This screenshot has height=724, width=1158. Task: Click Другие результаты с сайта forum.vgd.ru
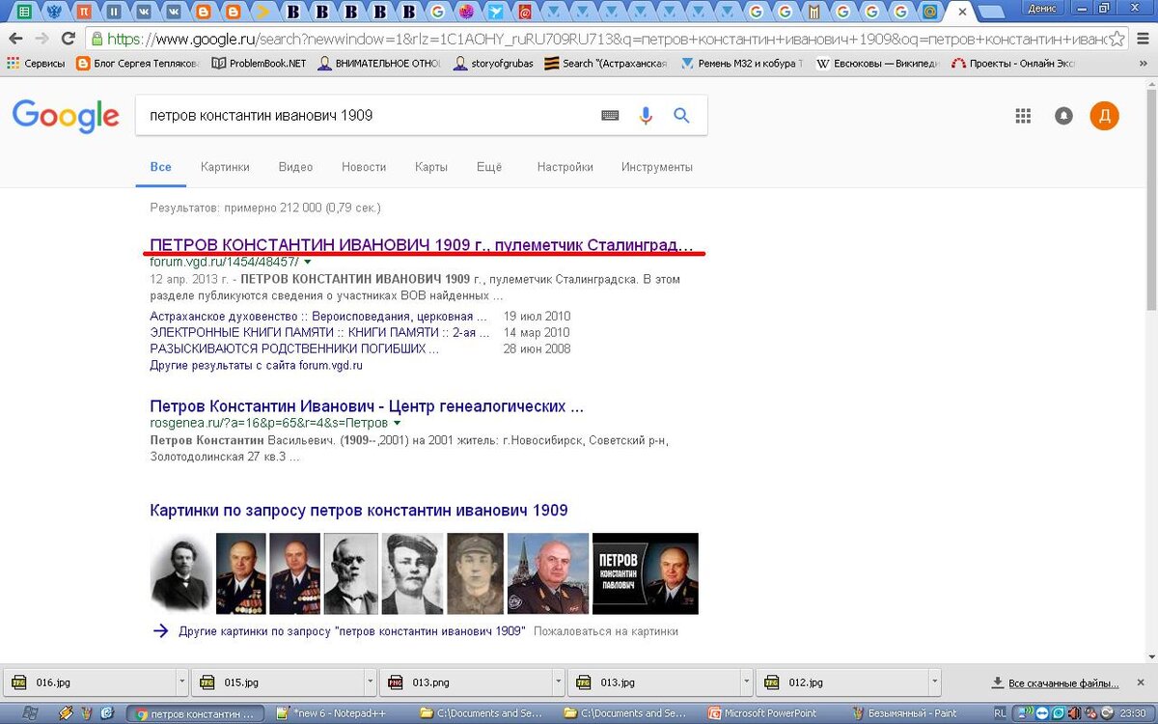point(256,366)
